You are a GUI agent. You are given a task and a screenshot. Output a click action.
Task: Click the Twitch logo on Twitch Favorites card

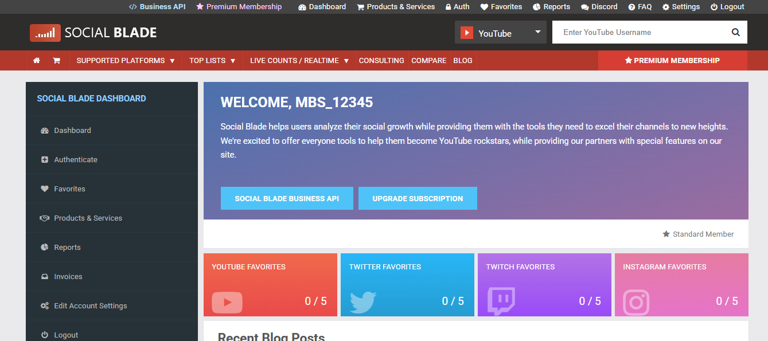click(x=501, y=301)
